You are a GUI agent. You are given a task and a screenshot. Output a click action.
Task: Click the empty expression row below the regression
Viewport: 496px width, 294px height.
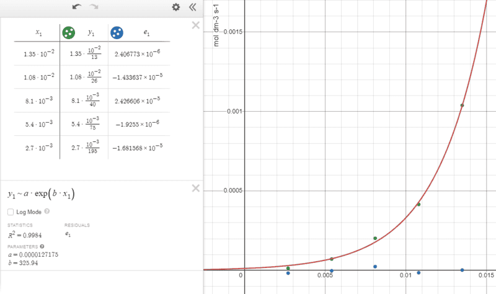101,282
